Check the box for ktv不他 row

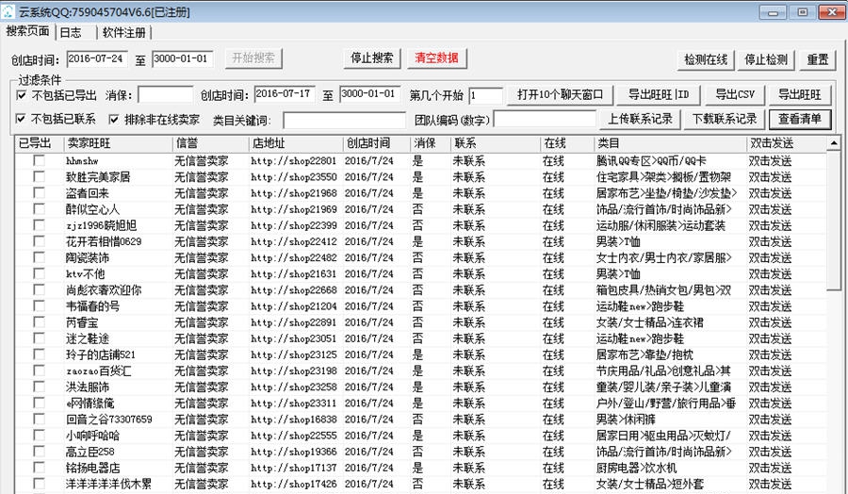(x=39, y=273)
